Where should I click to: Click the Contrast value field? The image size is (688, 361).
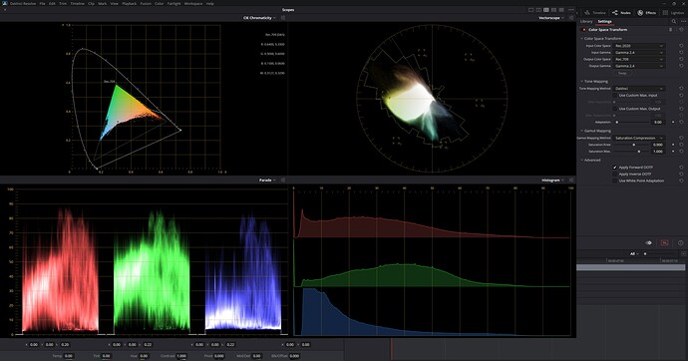pos(181,356)
